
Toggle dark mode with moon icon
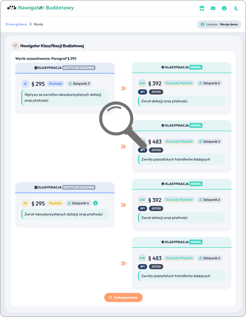[236, 8]
